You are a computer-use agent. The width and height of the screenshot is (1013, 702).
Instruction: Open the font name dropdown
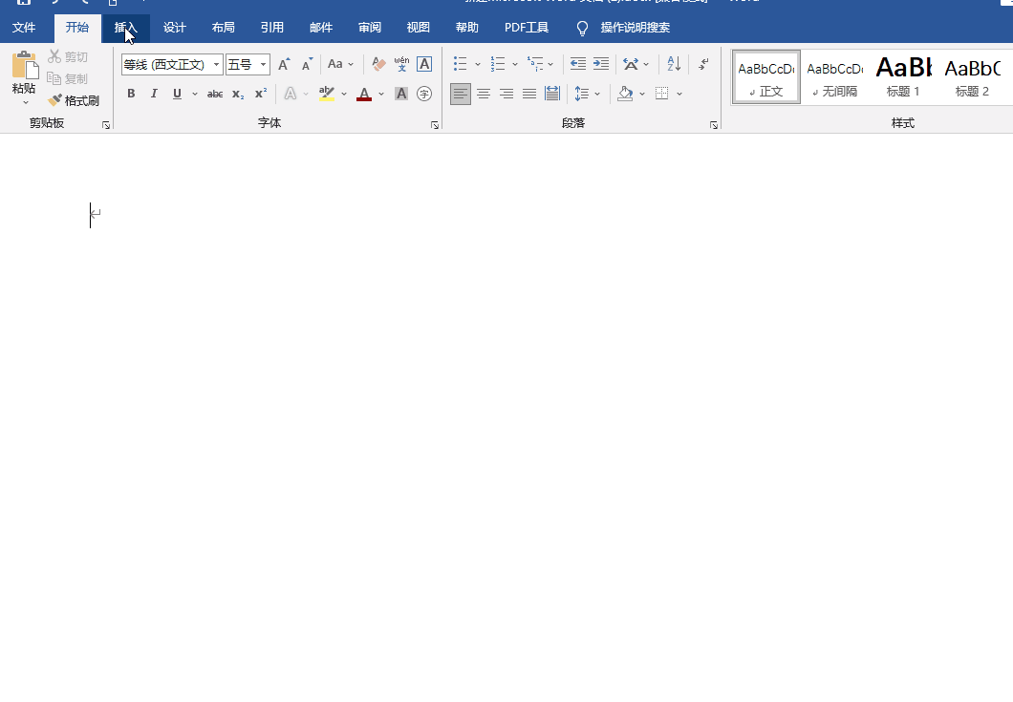pyautogui.click(x=217, y=65)
